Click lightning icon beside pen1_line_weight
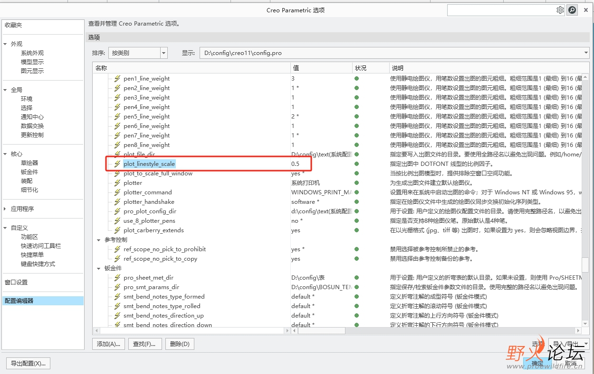The image size is (594, 374). [117, 79]
